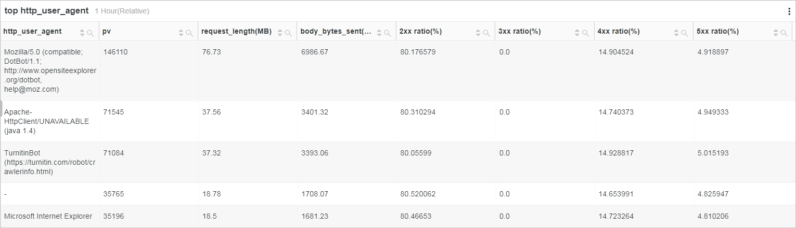Click search icon in body_bytes_sent column header
796x228 pixels.
click(x=387, y=33)
